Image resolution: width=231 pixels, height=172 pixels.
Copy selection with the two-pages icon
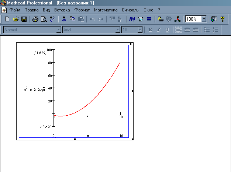[x=72, y=19]
